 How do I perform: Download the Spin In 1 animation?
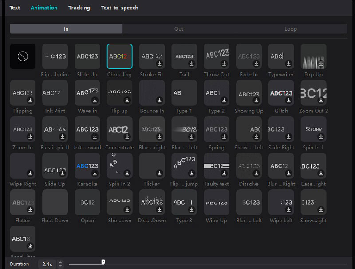pos(321,137)
